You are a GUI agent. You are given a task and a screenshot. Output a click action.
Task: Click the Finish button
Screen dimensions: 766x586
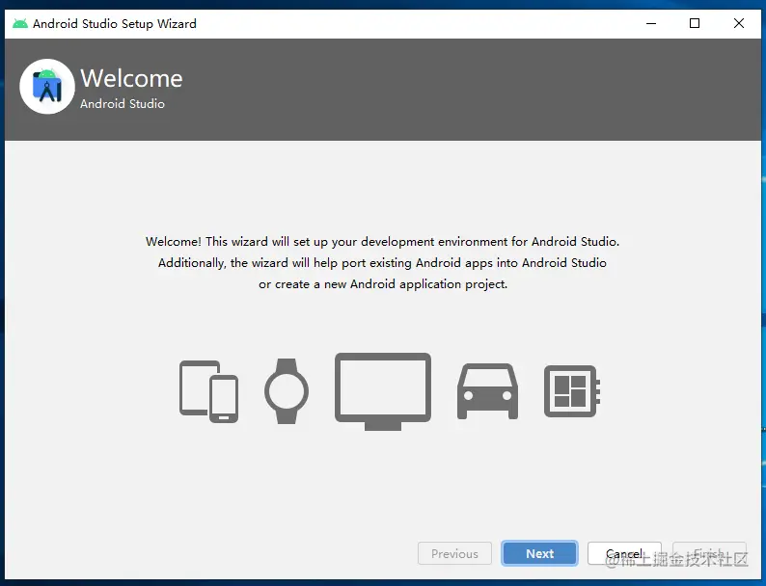[x=709, y=553]
